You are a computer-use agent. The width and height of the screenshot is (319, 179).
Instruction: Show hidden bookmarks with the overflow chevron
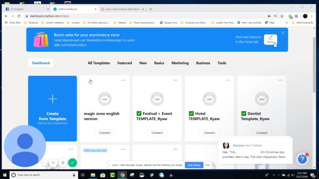(287, 23)
